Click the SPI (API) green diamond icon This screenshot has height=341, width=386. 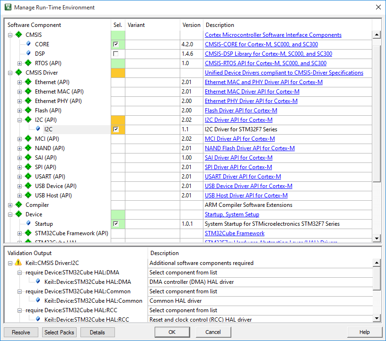[28, 167]
